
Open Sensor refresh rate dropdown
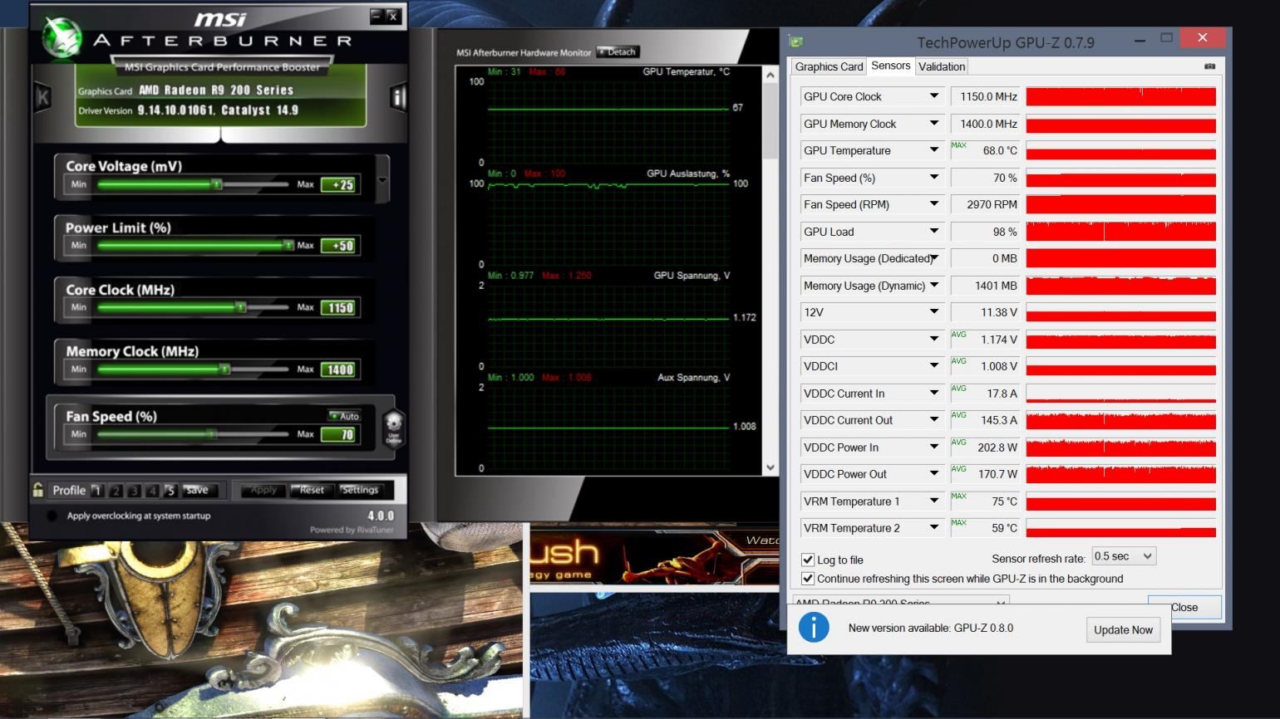1124,556
